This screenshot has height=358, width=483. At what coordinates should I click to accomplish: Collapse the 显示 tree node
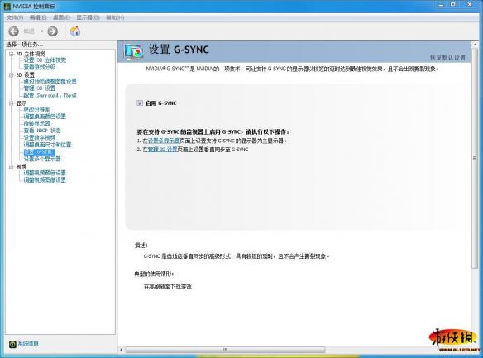[x=11, y=103]
